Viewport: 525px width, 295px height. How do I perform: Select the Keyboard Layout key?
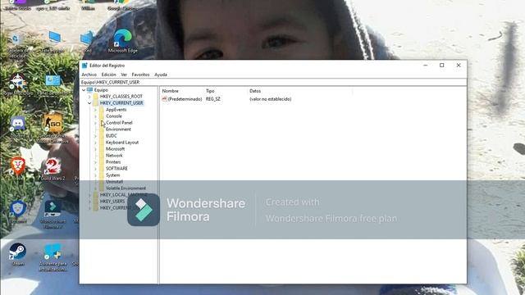[x=122, y=143]
